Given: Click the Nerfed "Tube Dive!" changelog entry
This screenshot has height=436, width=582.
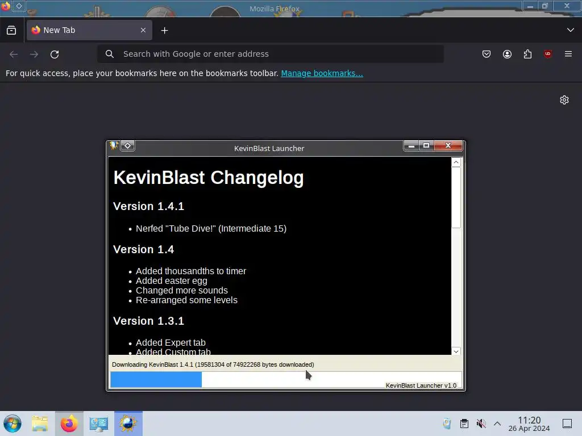Looking at the screenshot, I should coord(211,229).
